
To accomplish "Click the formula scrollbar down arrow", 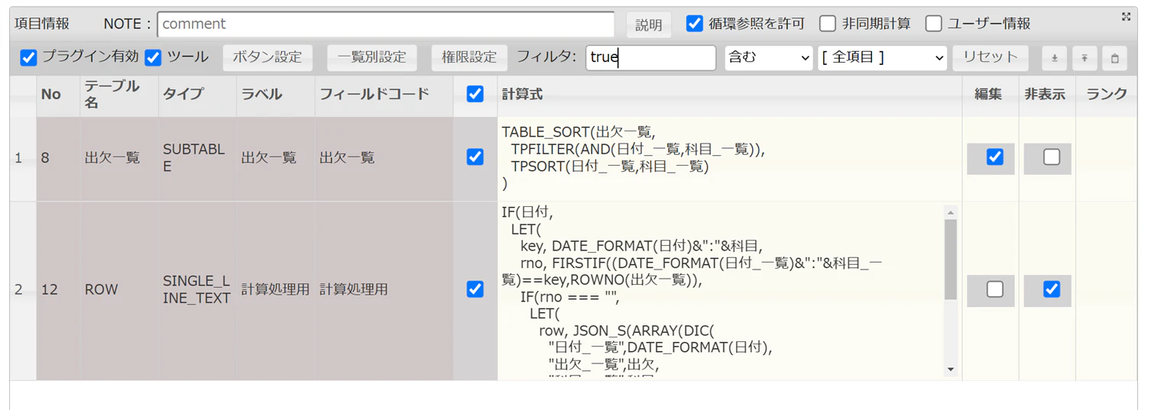I will click(x=951, y=370).
